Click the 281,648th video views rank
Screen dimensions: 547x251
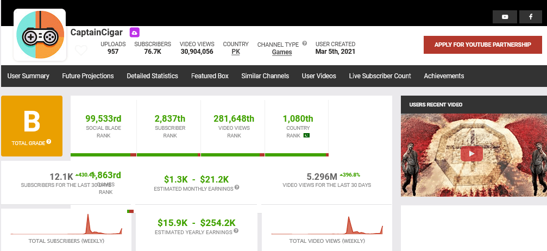pos(234,118)
